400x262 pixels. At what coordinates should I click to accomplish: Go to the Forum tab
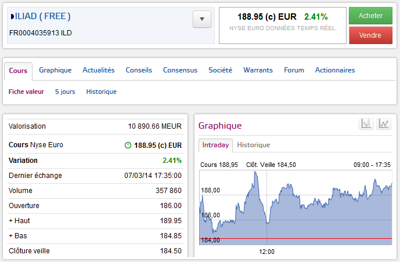pyautogui.click(x=294, y=70)
